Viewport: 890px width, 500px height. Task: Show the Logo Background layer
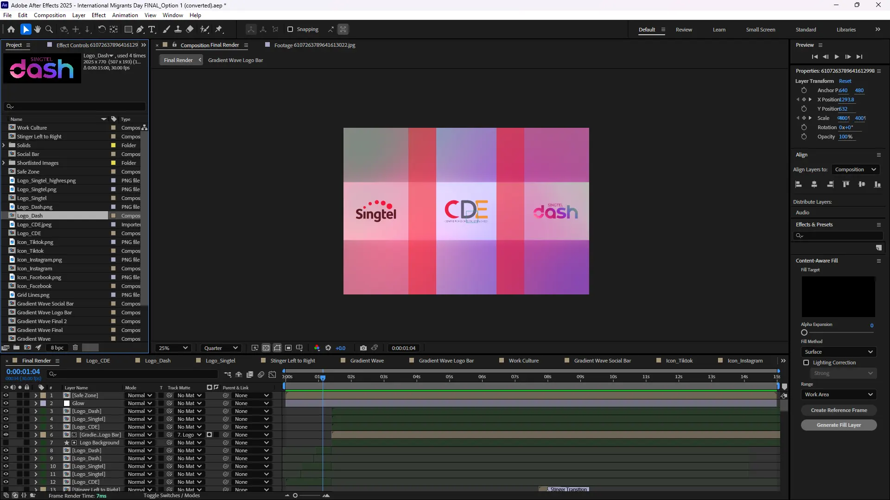(x=6, y=443)
